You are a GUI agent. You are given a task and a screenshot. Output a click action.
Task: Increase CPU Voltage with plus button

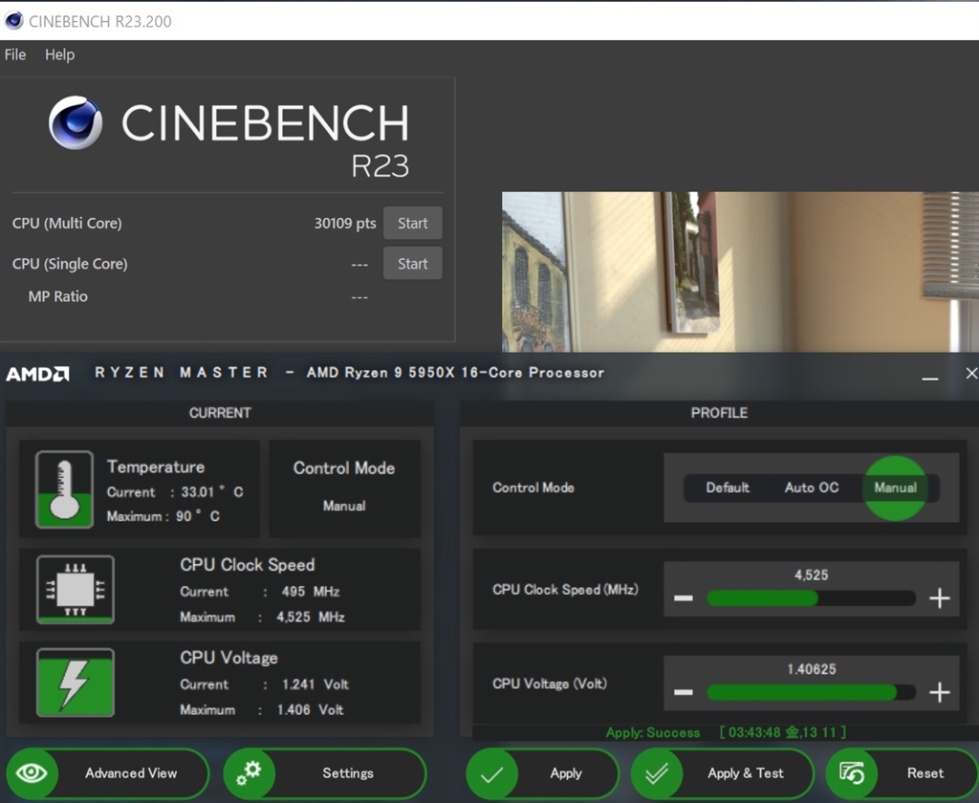940,693
